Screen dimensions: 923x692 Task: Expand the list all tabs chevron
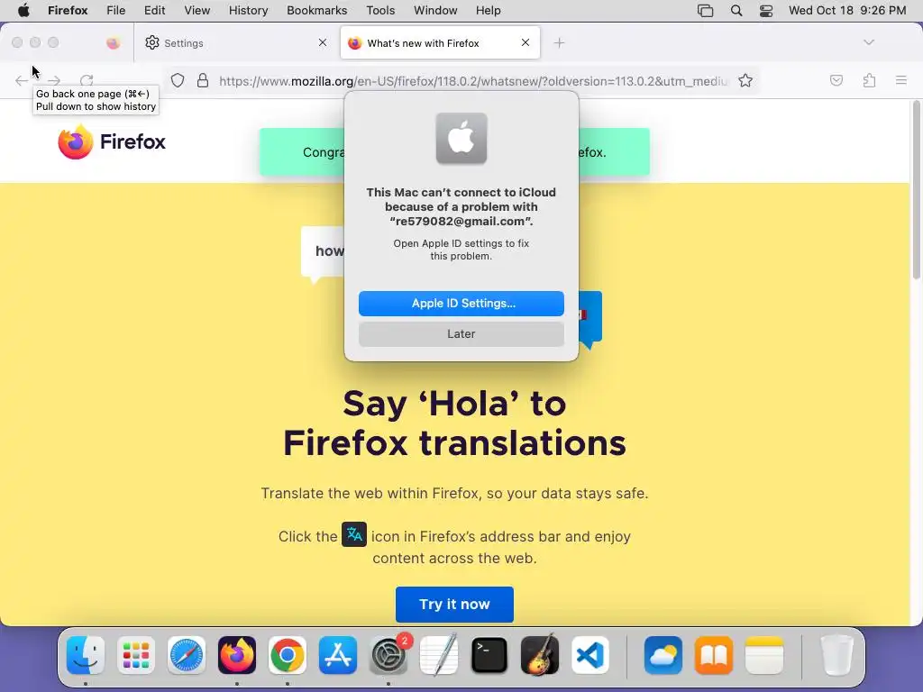pyautogui.click(x=868, y=42)
